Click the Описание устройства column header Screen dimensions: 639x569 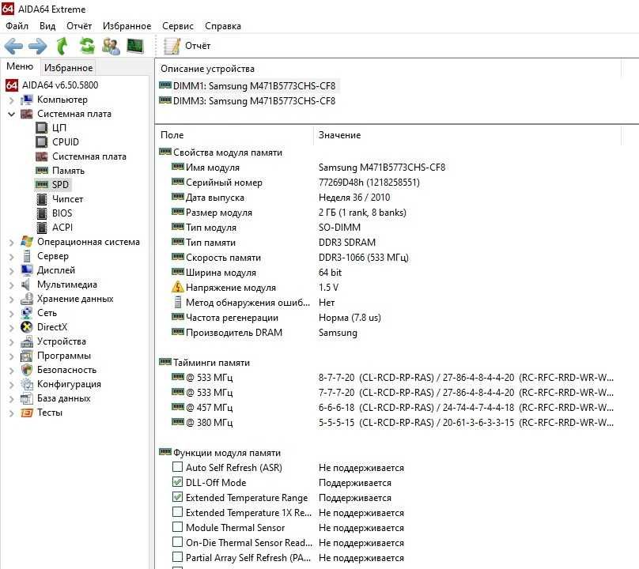(388, 69)
